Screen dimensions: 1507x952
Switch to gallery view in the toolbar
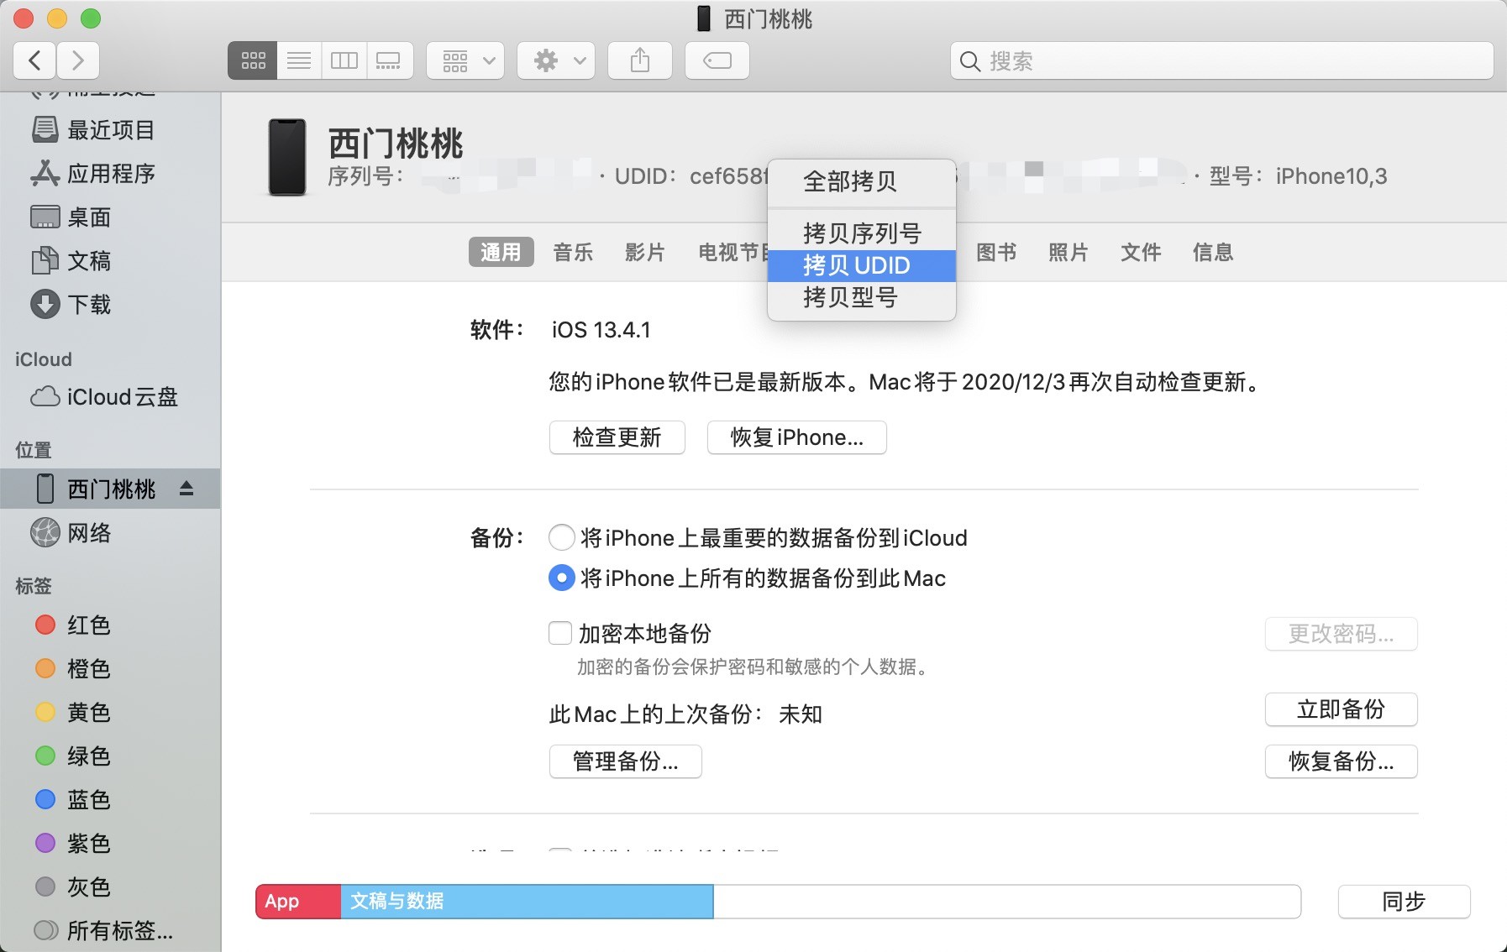(x=389, y=60)
